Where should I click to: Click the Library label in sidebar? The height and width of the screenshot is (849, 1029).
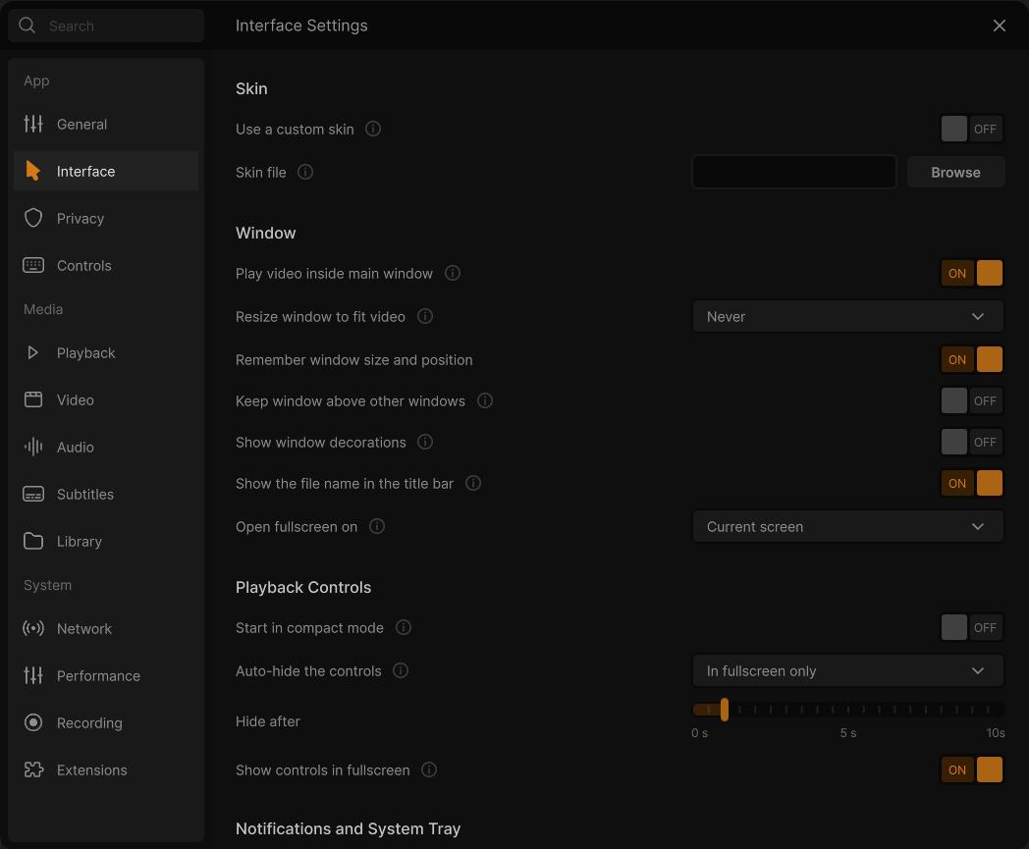click(80, 541)
